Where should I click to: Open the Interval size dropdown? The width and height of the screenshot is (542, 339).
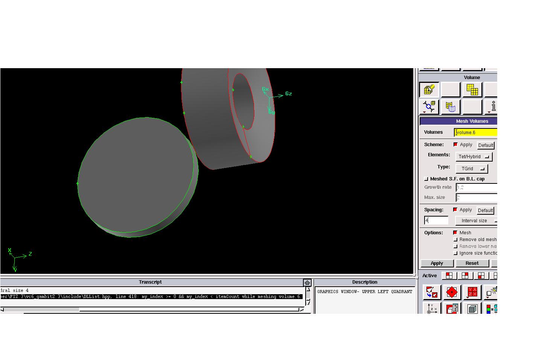(x=476, y=221)
